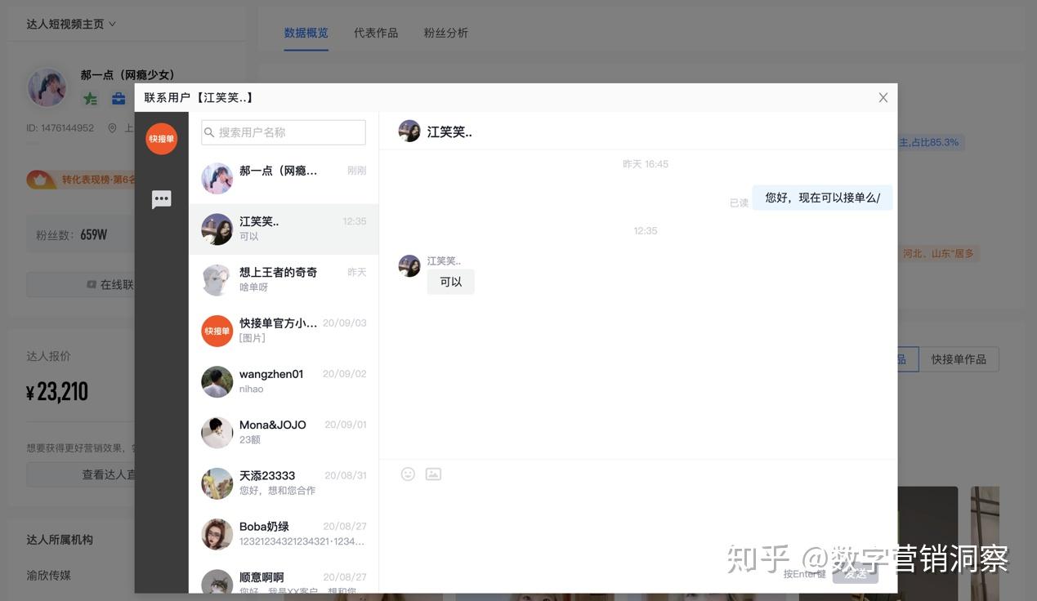Click the ¥23,210 price value
Screen dimensions: 1037x601
[57, 392]
